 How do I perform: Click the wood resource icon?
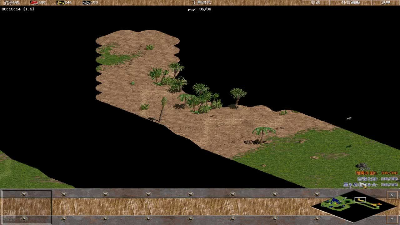click(8, 2)
